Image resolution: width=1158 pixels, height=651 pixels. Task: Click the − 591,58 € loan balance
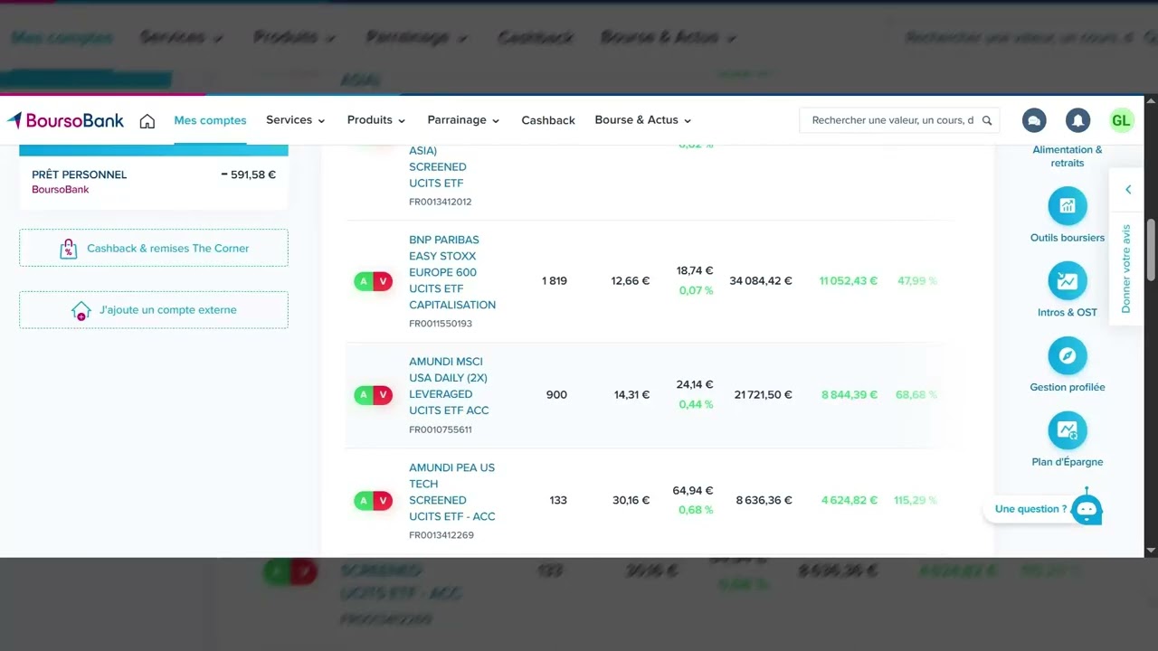tap(249, 175)
